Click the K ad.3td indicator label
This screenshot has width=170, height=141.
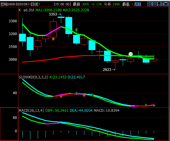[26, 10]
